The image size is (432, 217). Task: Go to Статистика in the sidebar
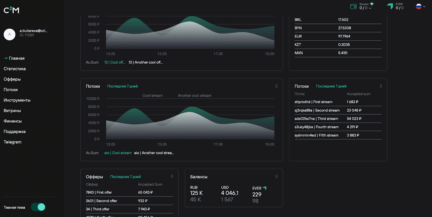click(15, 69)
